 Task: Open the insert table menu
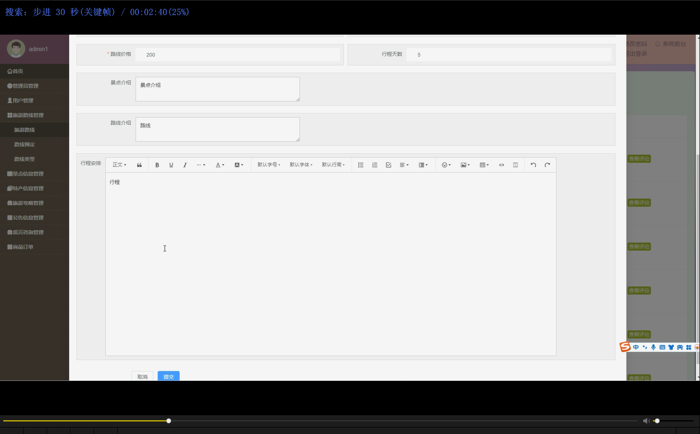click(x=484, y=165)
